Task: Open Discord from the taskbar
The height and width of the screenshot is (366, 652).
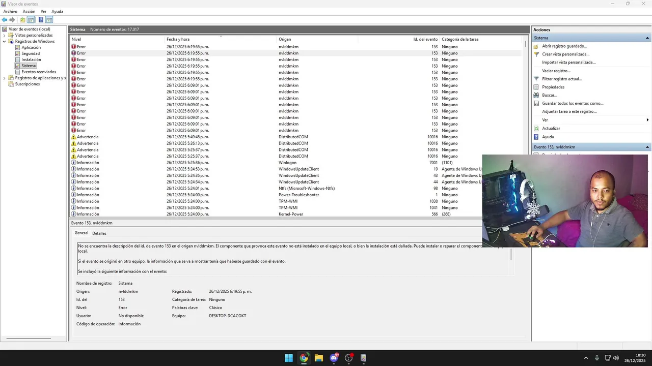Action: coord(334,358)
